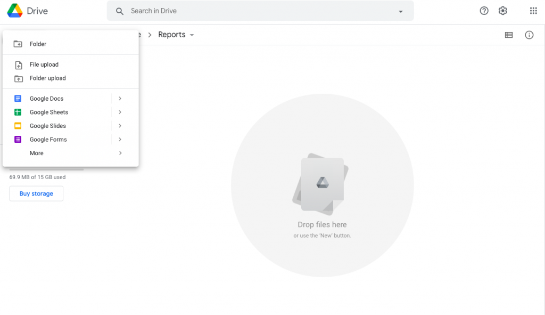The width and height of the screenshot is (545, 315).
Task: Click the Buy storage button
Action: point(36,193)
